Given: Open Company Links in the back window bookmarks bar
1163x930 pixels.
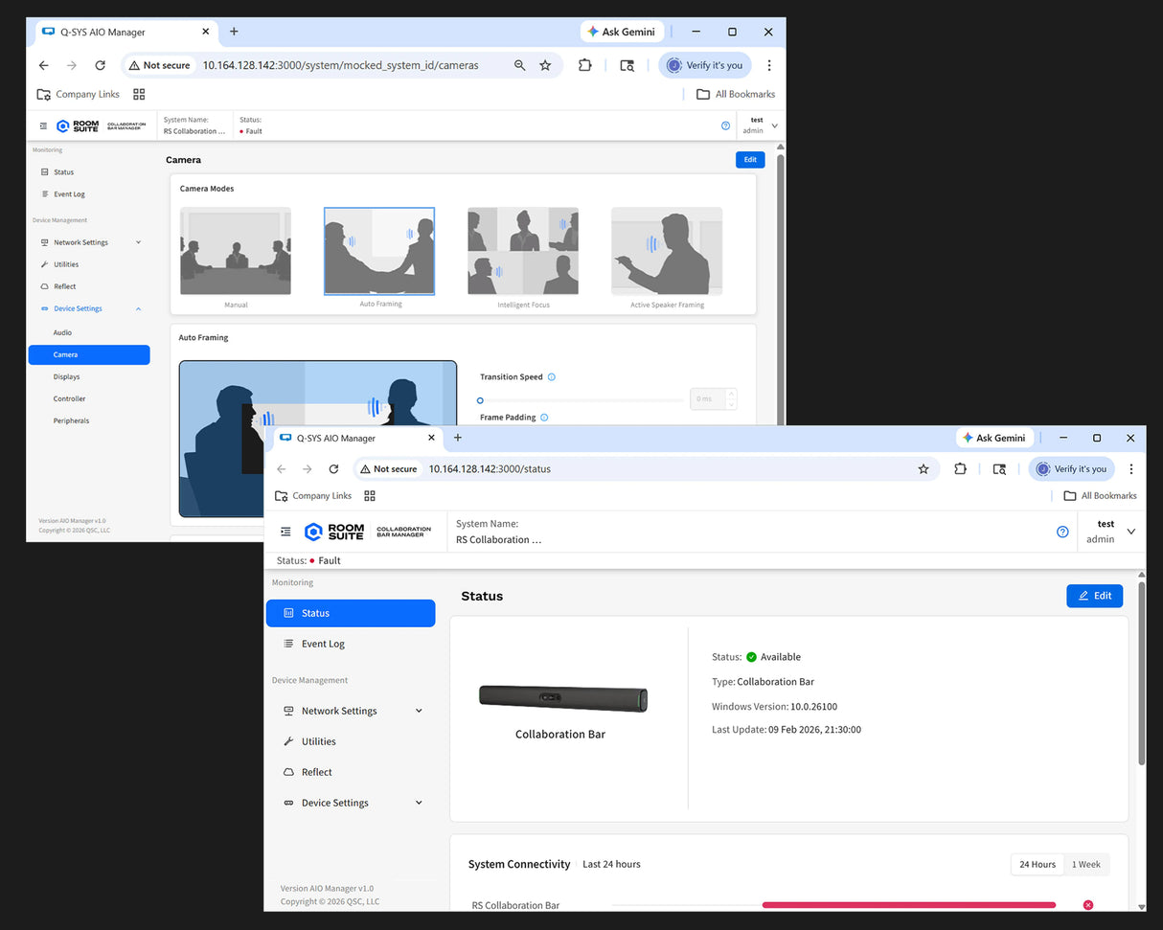Looking at the screenshot, I should [x=79, y=94].
